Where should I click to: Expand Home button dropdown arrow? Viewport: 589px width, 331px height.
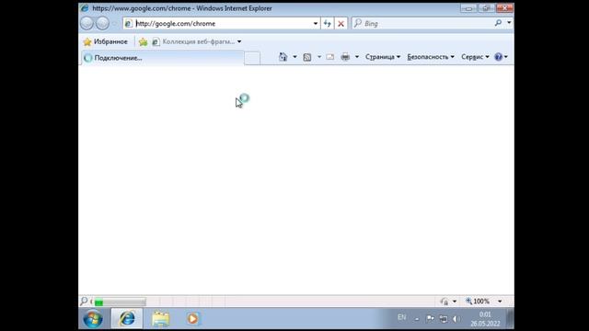point(294,57)
